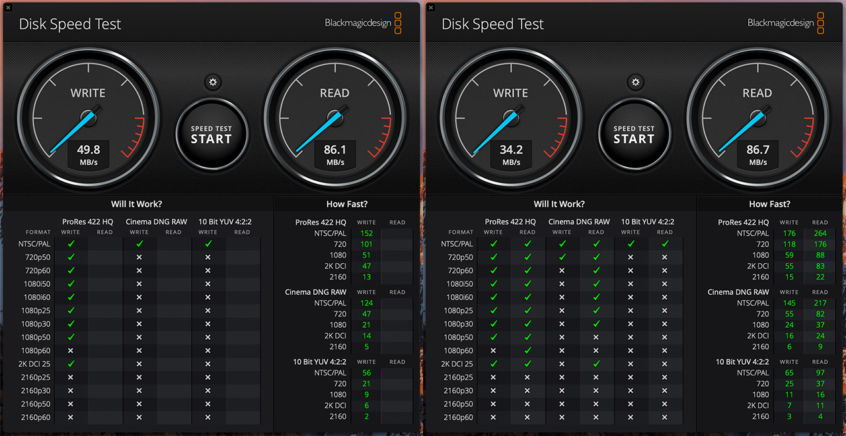Image resolution: width=846 pixels, height=436 pixels.
Task: Open settings gear in the 49.8 MB/s window
Action: click(x=212, y=82)
